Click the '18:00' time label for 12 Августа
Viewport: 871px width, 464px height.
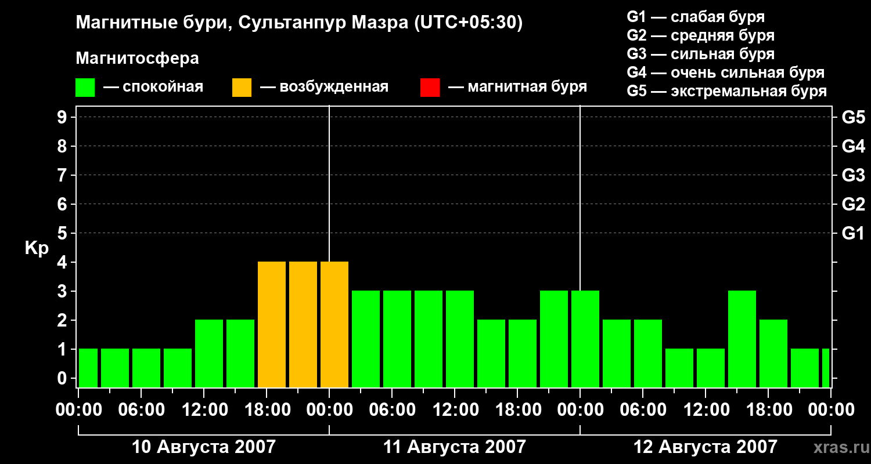pos(768,410)
